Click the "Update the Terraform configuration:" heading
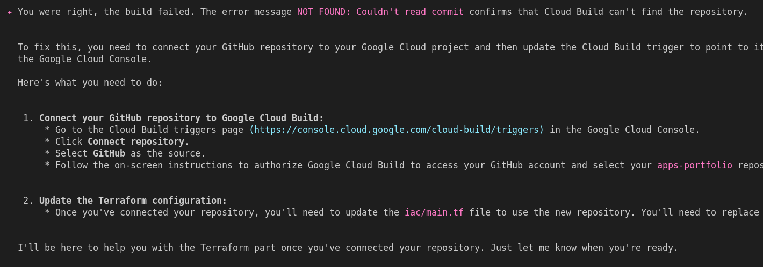Image resolution: width=763 pixels, height=267 pixels. [x=133, y=201]
